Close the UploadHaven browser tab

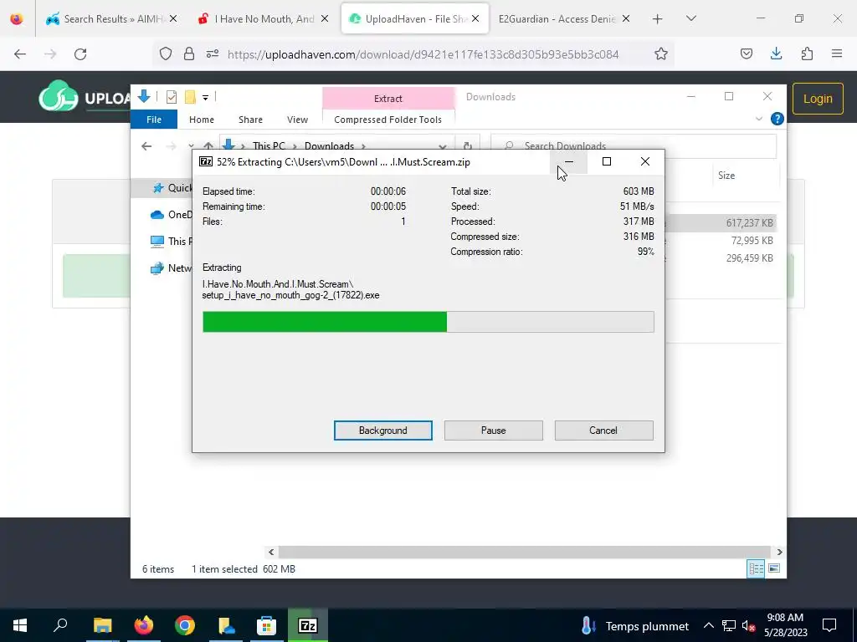point(475,18)
